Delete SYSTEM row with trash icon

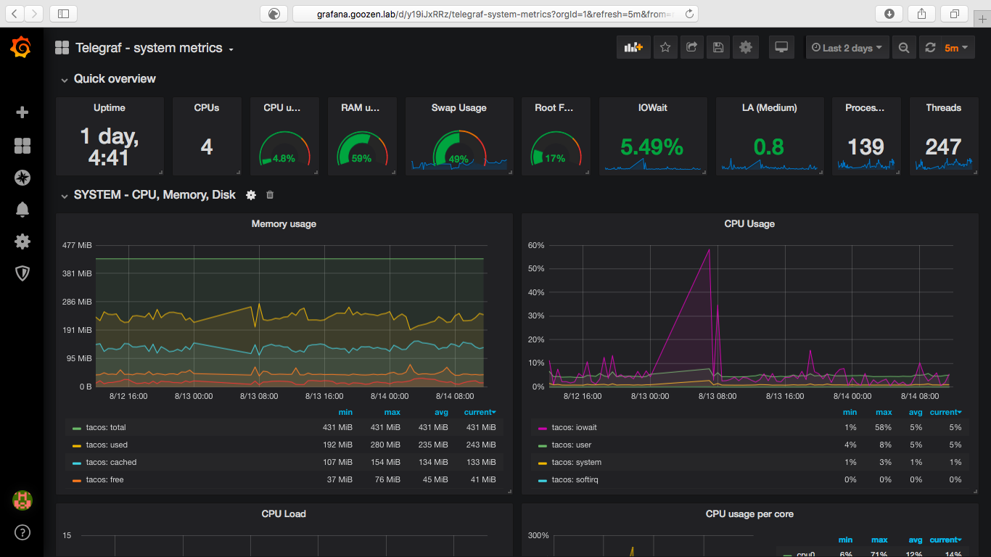[270, 195]
